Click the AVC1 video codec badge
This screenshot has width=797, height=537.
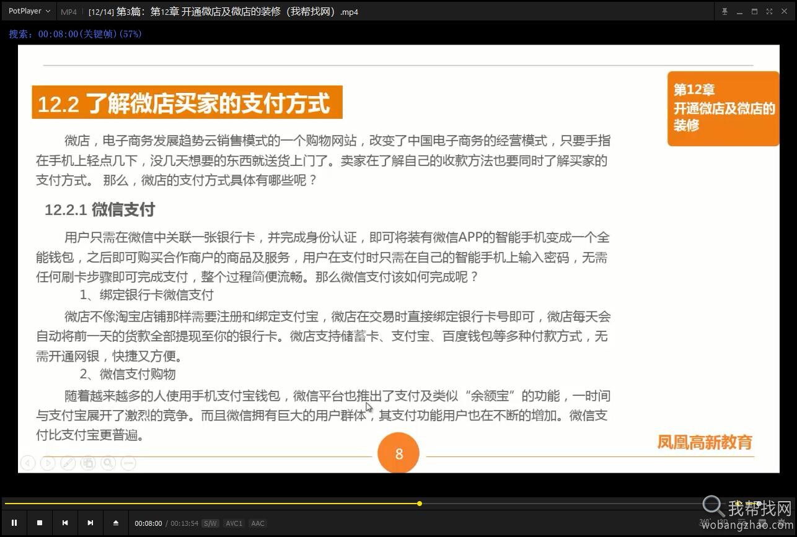coord(234,523)
